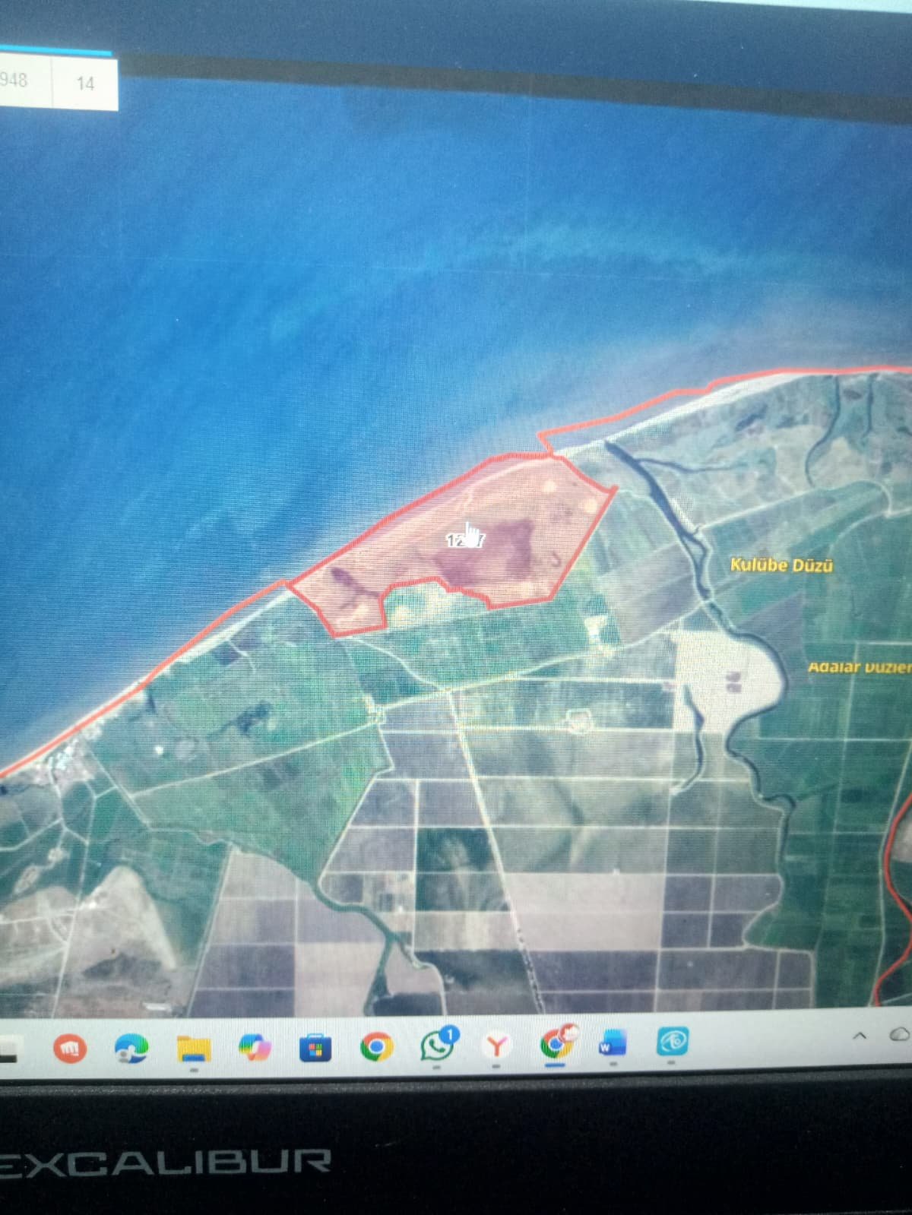
Task: Click the red fist icon in taskbar
Action: click(70, 1049)
